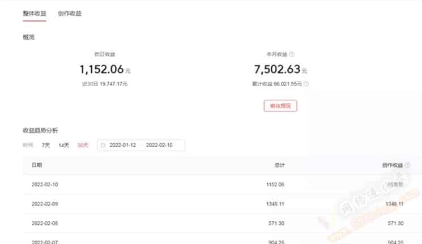
Task: Click the 2022-02-08 date row
Action: (x=222, y=223)
